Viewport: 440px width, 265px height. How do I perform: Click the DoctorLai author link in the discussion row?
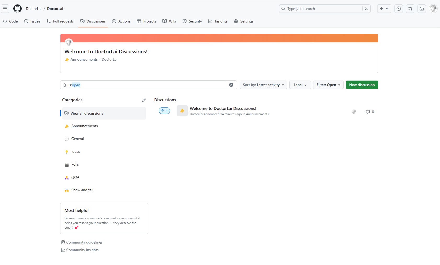click(196, 114)
